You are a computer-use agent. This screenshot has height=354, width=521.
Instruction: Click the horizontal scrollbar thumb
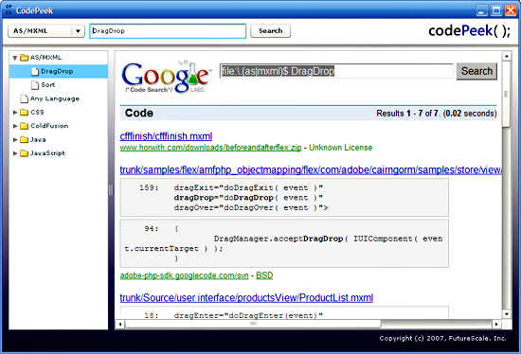point(253,324)
